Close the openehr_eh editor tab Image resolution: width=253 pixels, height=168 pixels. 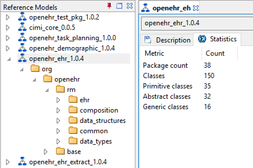click(x=196, y=8)
